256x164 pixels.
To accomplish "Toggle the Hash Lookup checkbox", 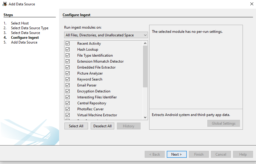I will (x=67, y=49).
